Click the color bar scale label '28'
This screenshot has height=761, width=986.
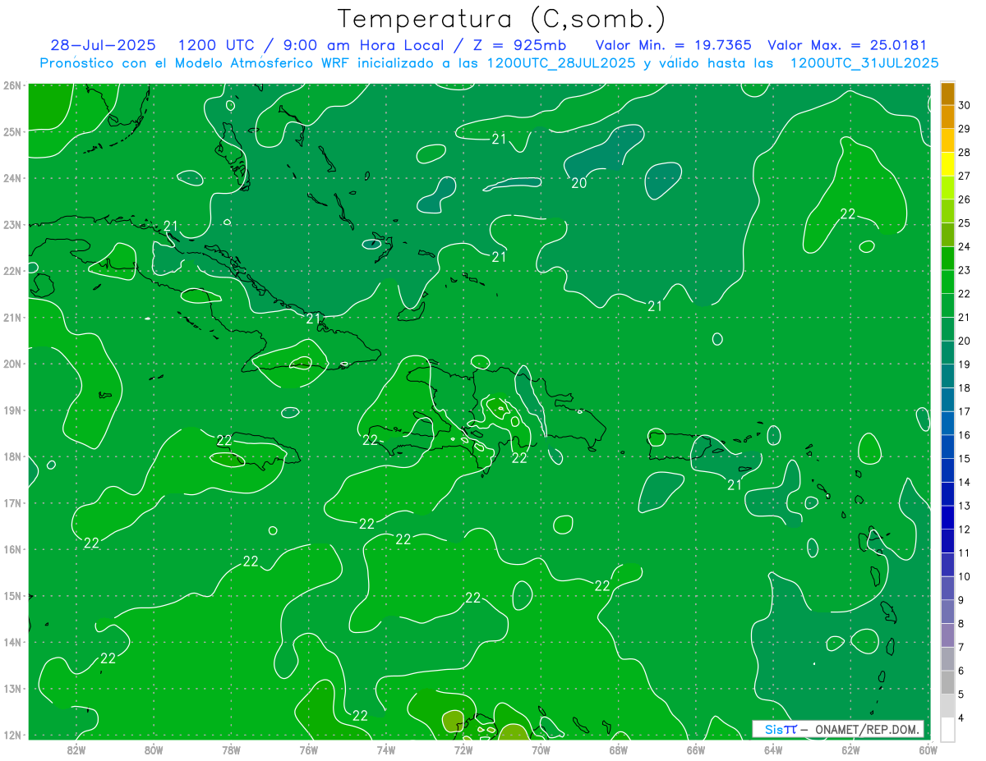pyautogui.click(x=965, y=153)
